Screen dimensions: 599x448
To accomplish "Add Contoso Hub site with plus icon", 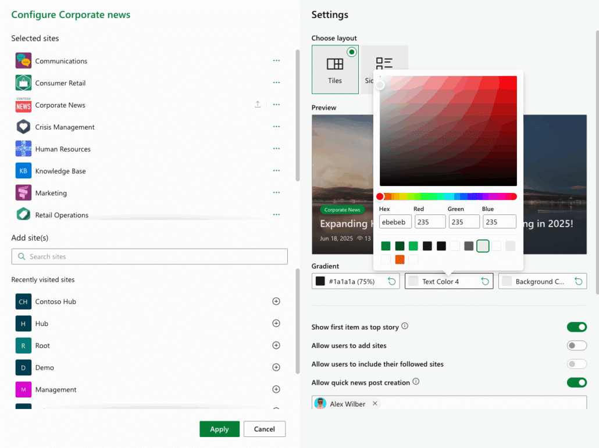I will (x=276, y=302).
